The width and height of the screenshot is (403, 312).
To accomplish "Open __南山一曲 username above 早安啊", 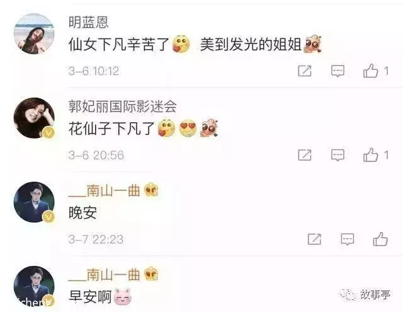I will click(104, 274).
